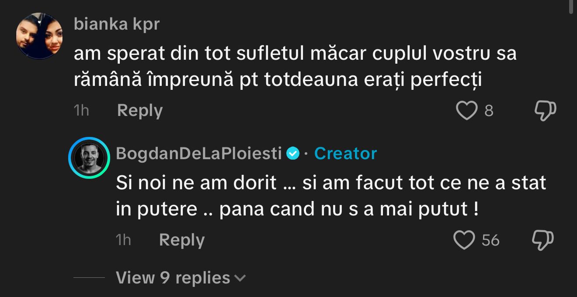577x297 pixels.
Task: Click the chevron arrow after View 9 replies
Action: pyautogui.click(x=240, y=278)
